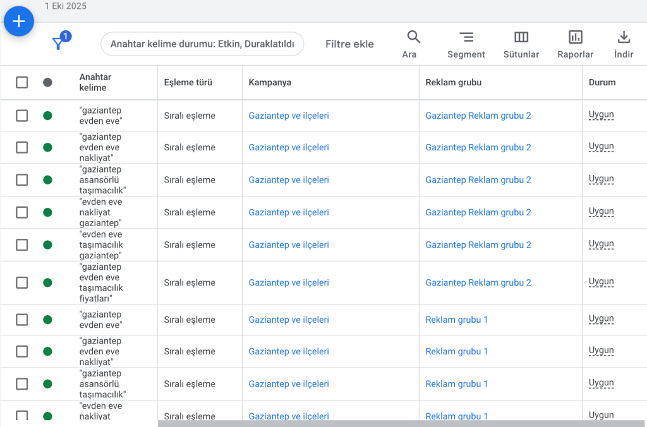This screenshot has height=427, width=647.
Task: Select checkbox for "gaziantep evden eve taşımacılık fiyatları"
Action: (22, 282)
